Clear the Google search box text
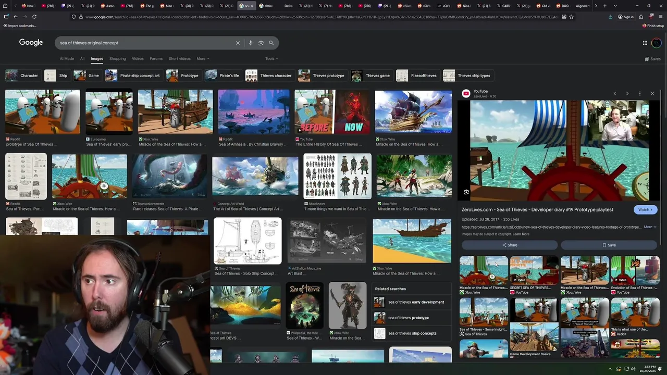The image size is (667, 375). (x=238, y=43)
